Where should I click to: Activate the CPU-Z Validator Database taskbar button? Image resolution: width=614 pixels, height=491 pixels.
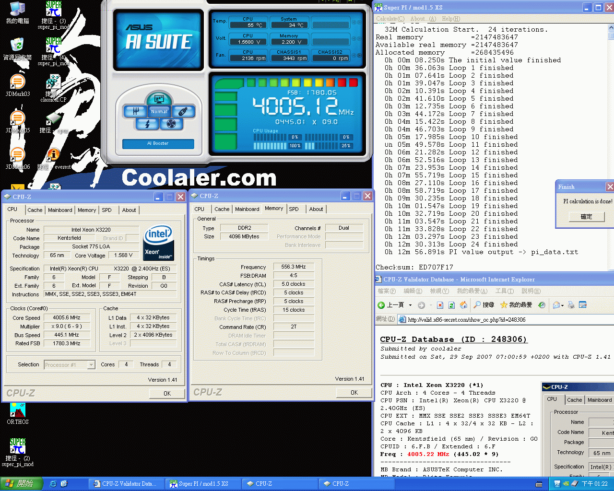coord(126,484)
